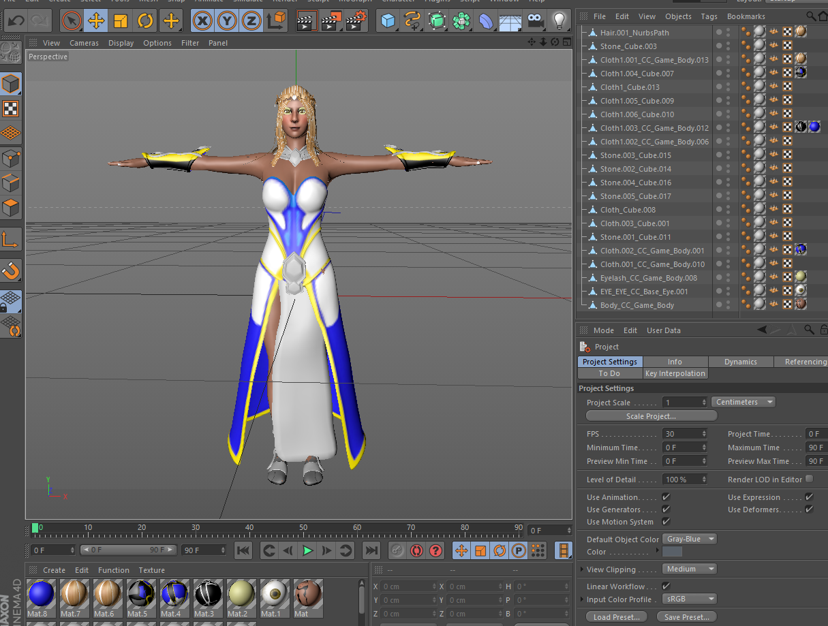
Task: Expand the Color disclosure triangle
Action: 657,550
